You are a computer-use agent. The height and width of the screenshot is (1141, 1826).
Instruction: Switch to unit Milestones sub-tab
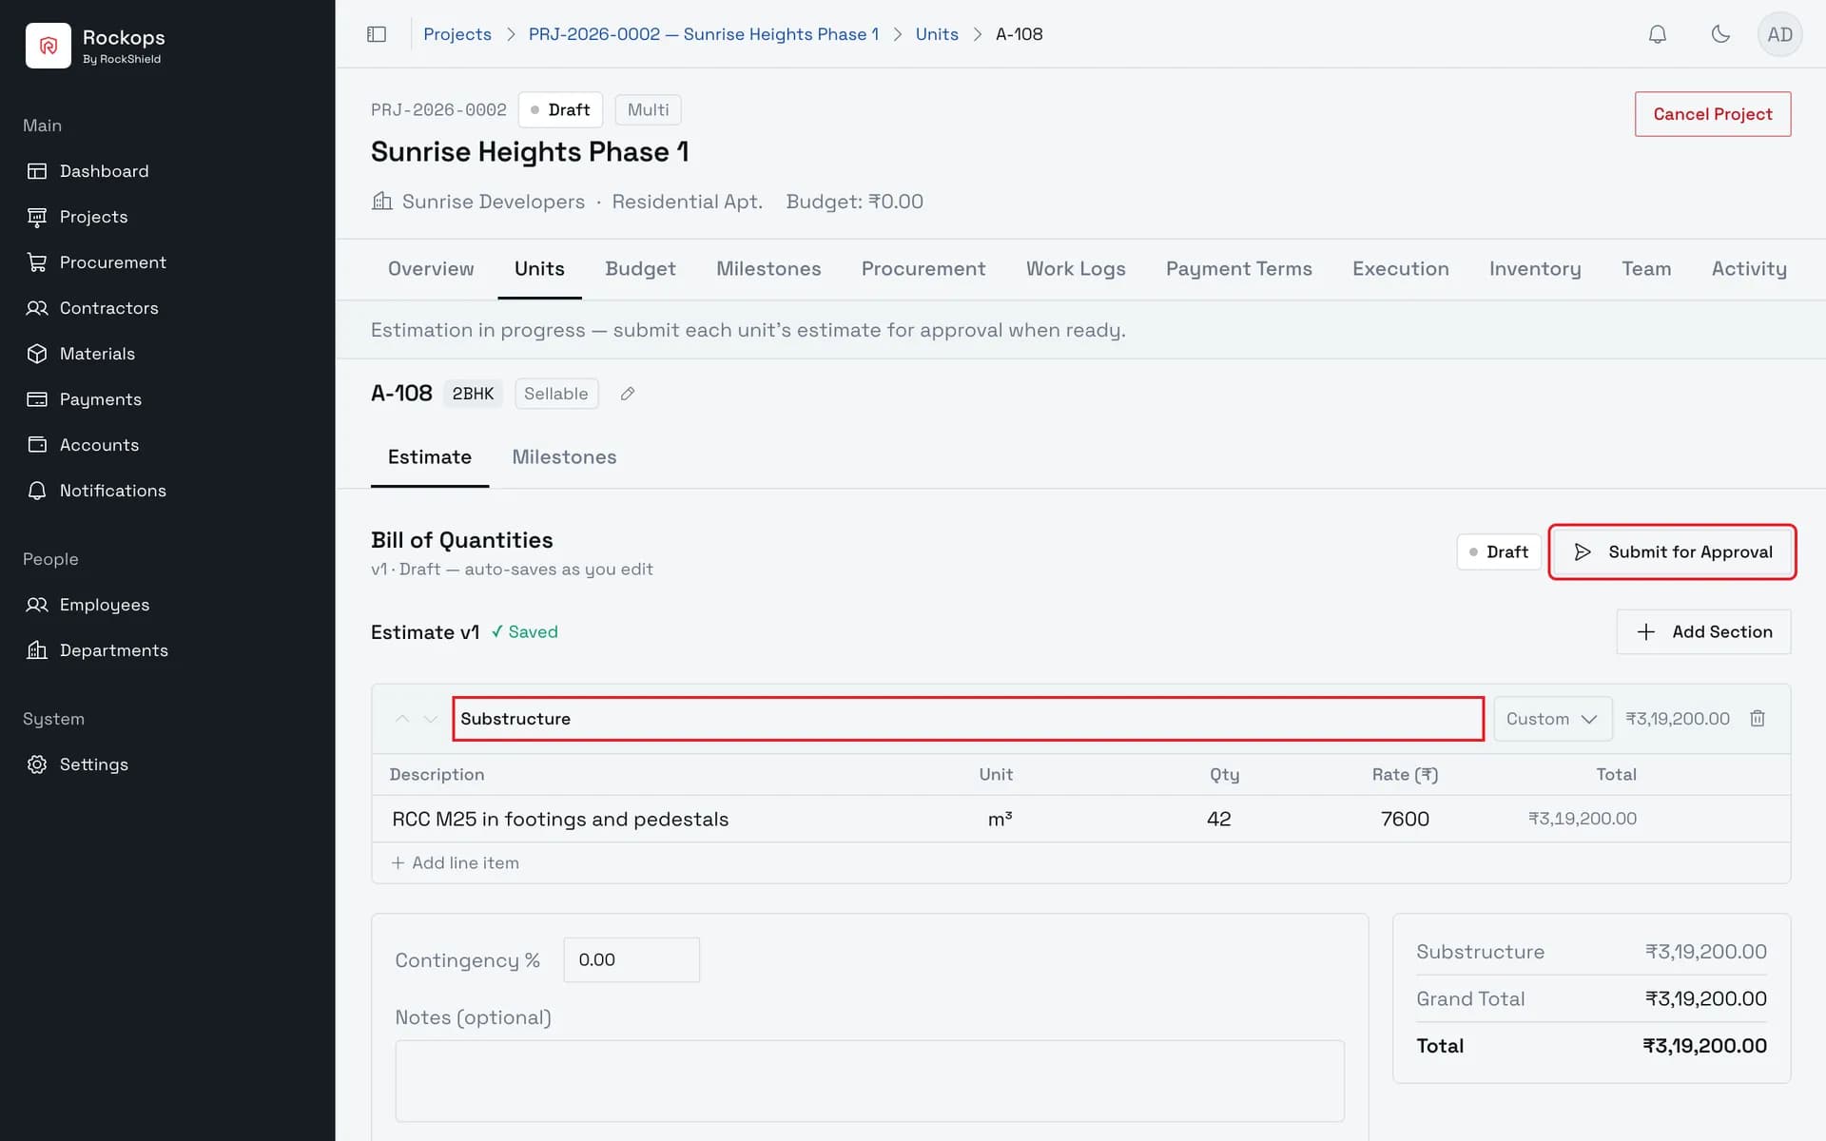[x=564, y=457]
